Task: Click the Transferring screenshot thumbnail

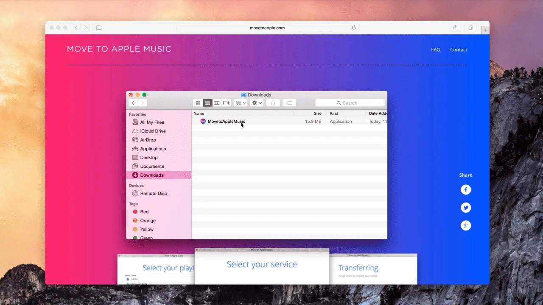Action: point(373,269)
